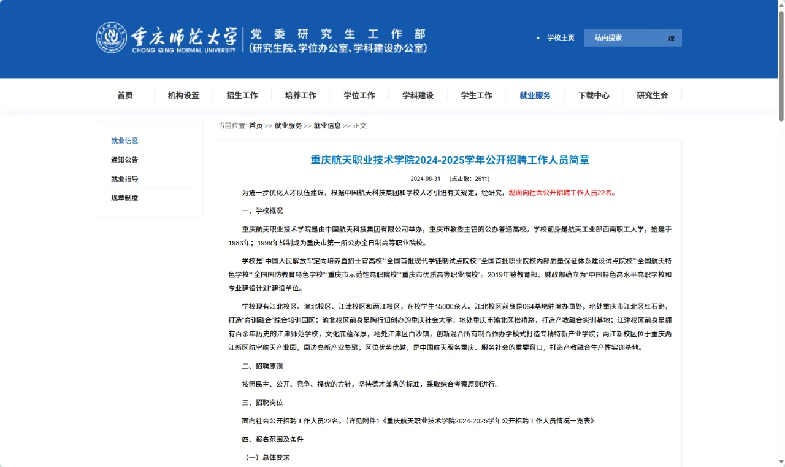
Task: Click the heading 四、报名范围及条件
Action: [x=272, y=439]
